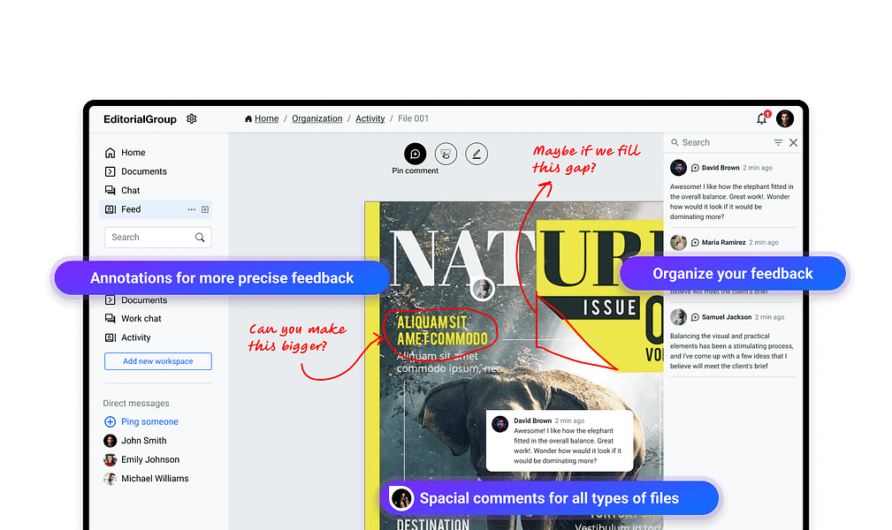Click the Chat bubbles icon in sidebar
This screenshot has width=892, height=530.
(x=111, y=191)
